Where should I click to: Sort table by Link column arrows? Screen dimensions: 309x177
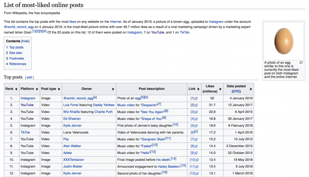(x=198, y=89)
